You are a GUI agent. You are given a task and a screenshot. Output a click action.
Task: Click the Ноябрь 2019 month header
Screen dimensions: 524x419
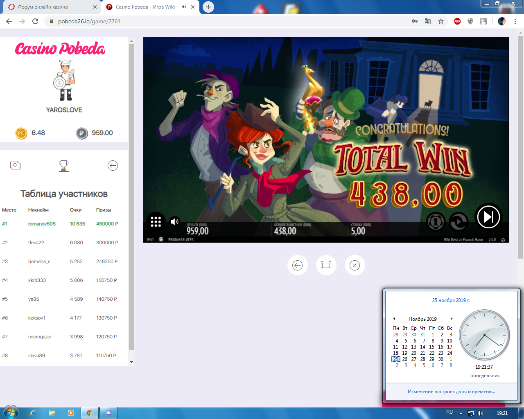click(x=422, y=319)
